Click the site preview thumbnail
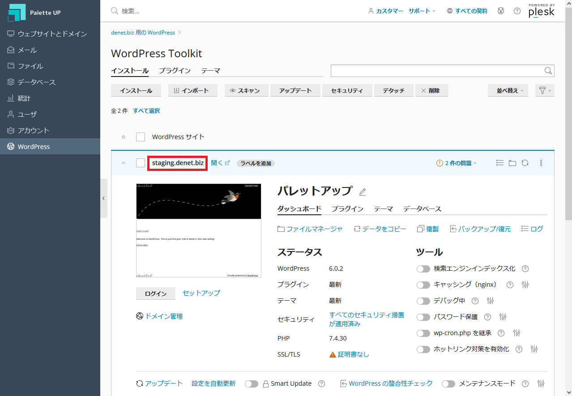Screen dimensions: 572x396 click(x=198, y=230)
